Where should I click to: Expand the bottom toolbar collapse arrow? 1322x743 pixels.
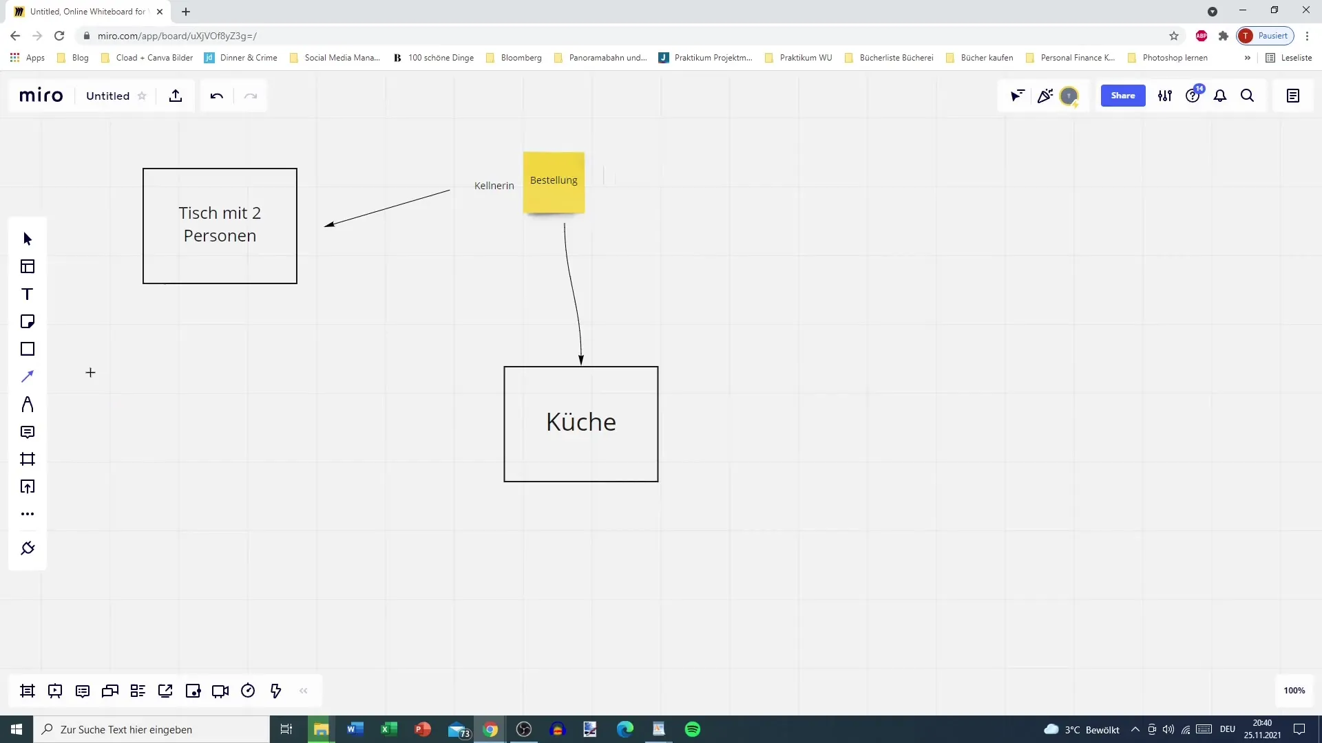click(x=303, y=691)
